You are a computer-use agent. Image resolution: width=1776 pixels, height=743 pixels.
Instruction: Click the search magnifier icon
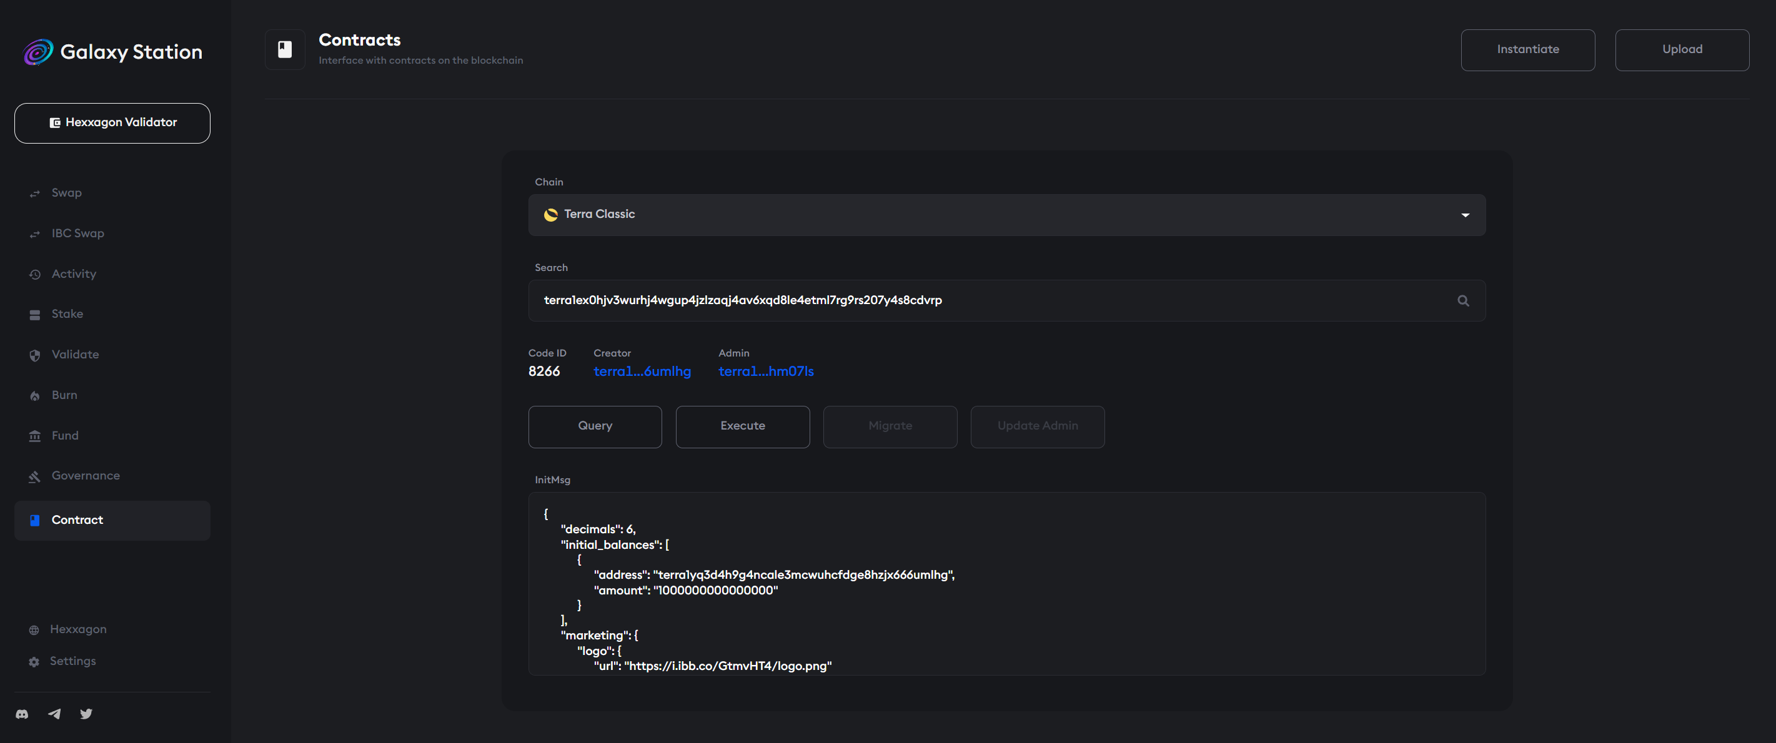click(1463, 301)
